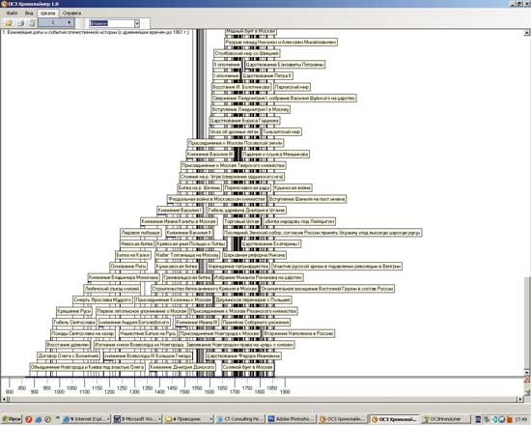The height and width of the screenshot is (425, 531).
Task: Open the Проводник taskbar group
Action: 189,419
